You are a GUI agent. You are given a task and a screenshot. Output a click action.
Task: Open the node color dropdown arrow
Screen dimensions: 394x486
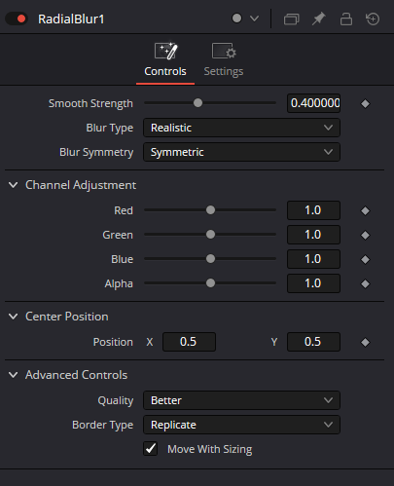255,19
